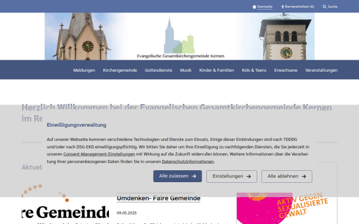The image size is (359, 224).
Task: Click the home icon next to Startseite
Action: pos(254,7)
